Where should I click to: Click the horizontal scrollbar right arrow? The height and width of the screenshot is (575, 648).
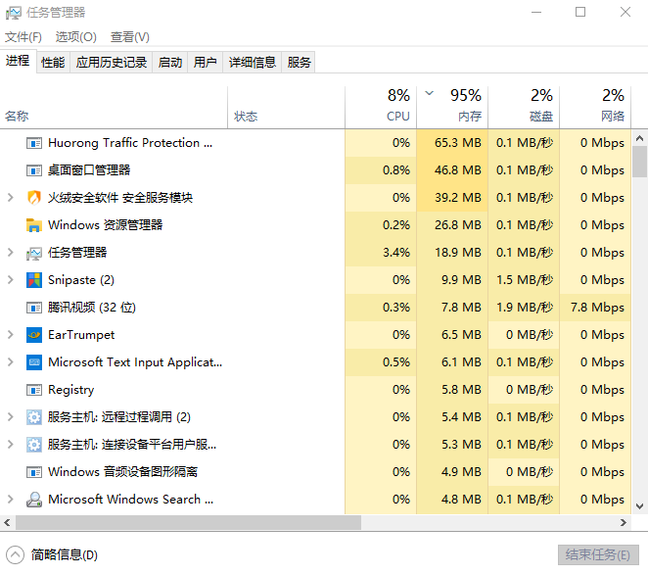click(x=624, y=523)
